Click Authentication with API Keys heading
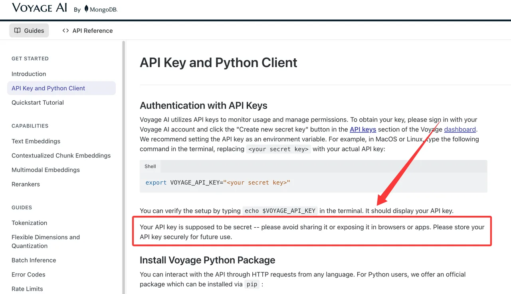Image resolution: width=511 pixels, height=294 pixels. click(204, 105)
